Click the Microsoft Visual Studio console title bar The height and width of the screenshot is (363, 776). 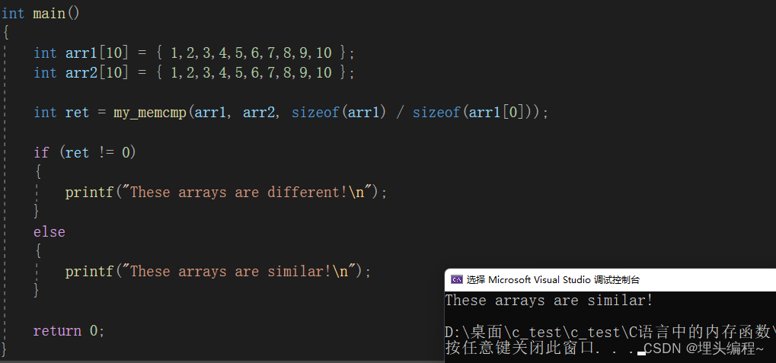tap(564, 279)
